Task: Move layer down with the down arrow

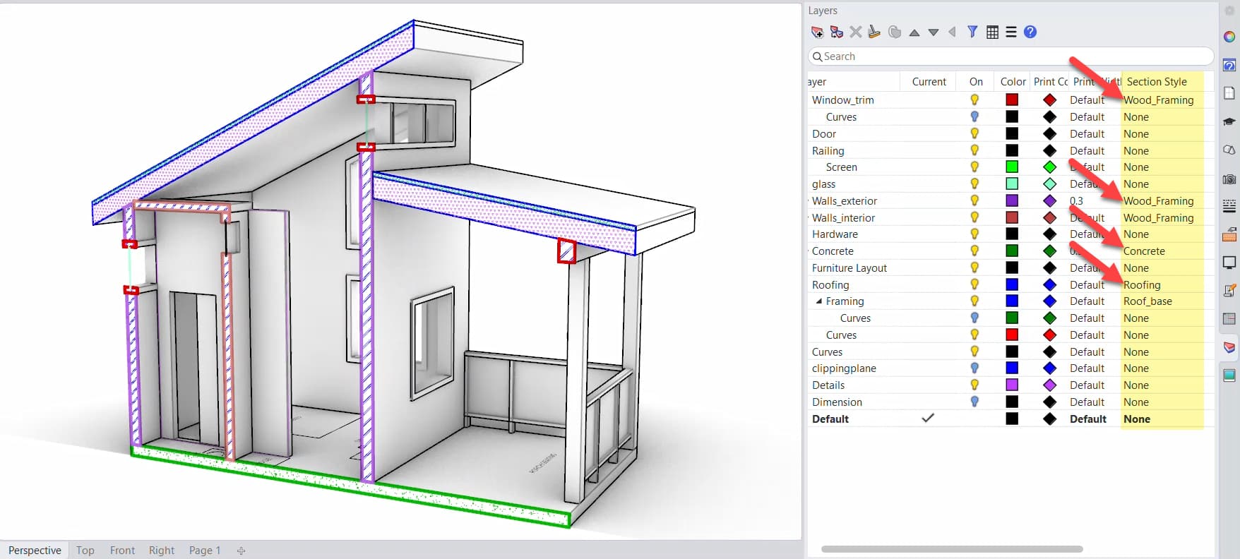Action: coord(933,32)
